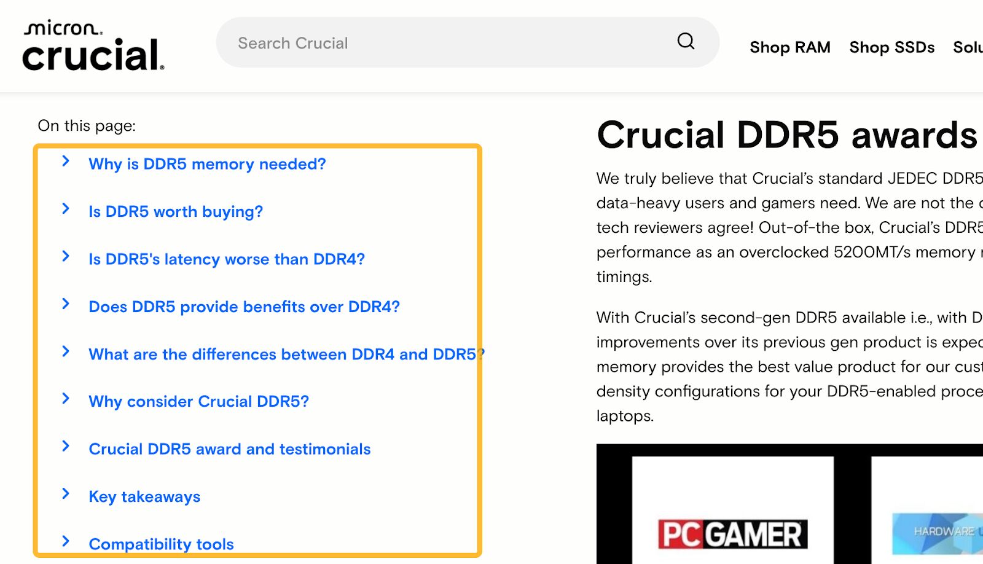
Task: Click chevron beside Compatibility tools
Action: (66, 541)
